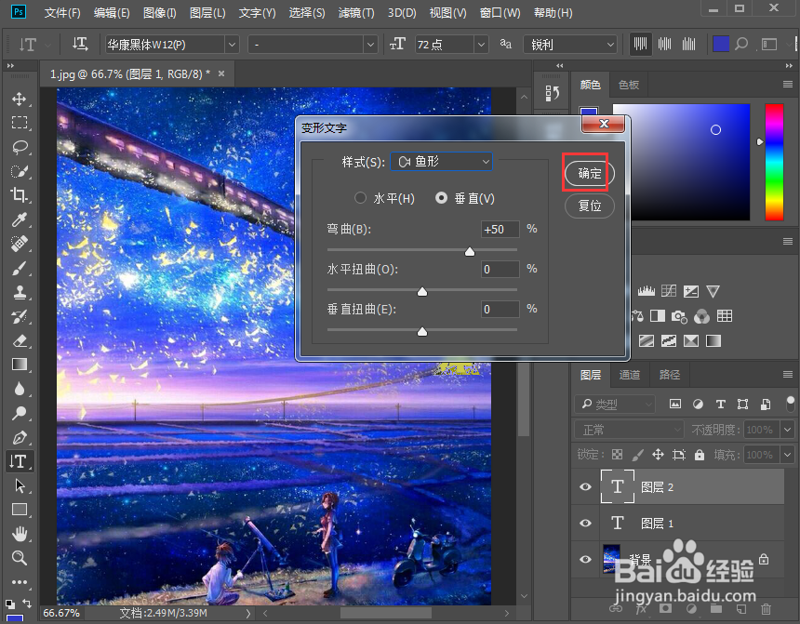Open the font style dropdown
The height and width of the screenshot is (624, 800).
[371, 45]
